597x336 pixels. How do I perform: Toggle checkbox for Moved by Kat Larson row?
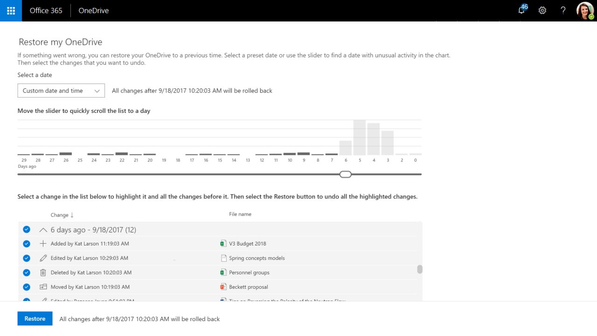click(27, 287)
